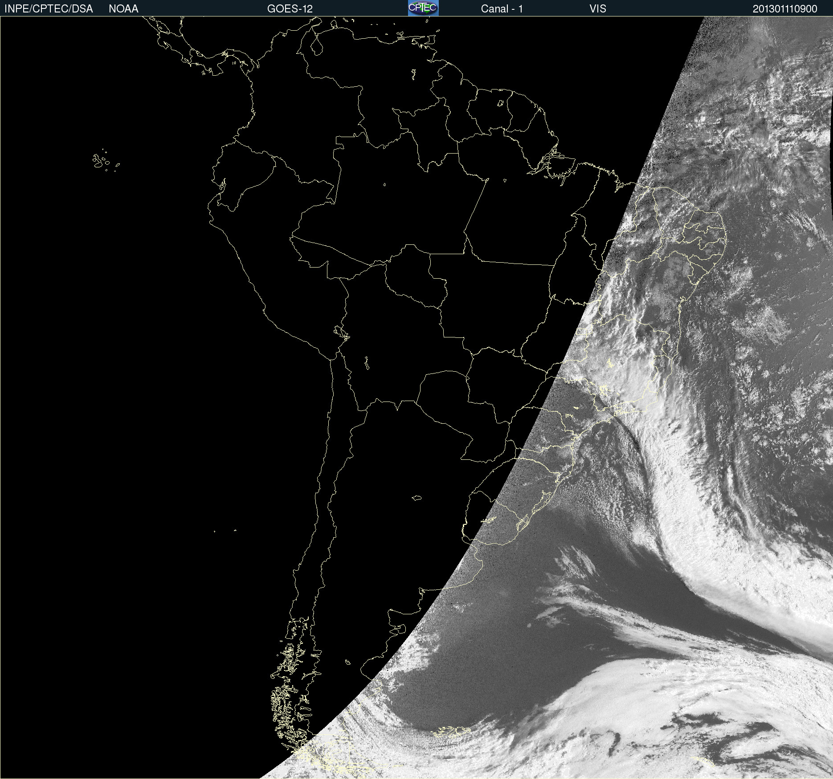Click the Canal - 1 label

point(502,9)
